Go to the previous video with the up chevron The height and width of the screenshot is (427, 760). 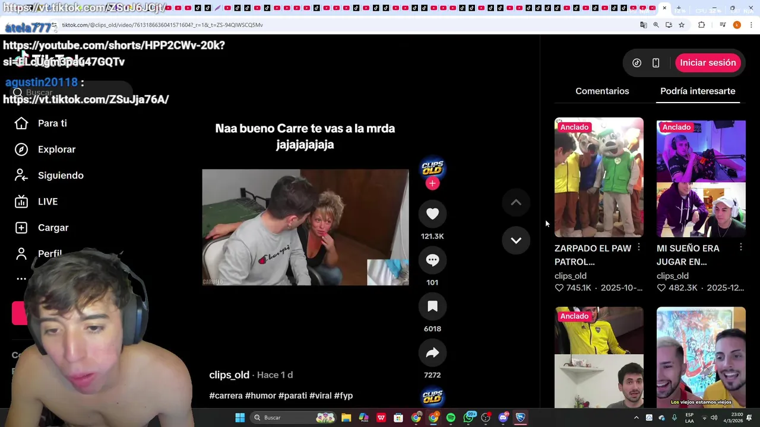[516, 203]
